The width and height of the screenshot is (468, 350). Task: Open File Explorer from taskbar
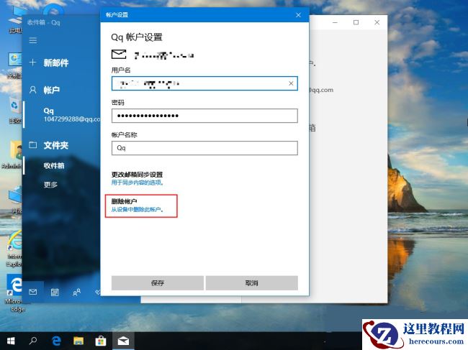tap(78, 341)
